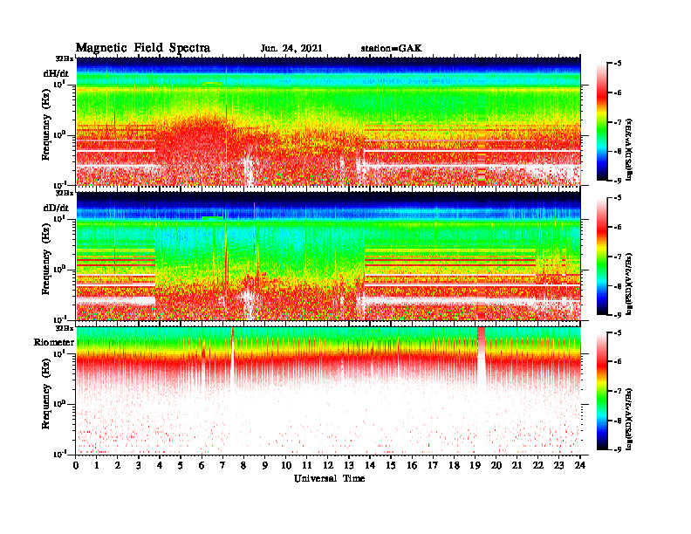Click the dH/dt spectrogram plot
Screen dimensions: 691x534
[x=329, y=120]
